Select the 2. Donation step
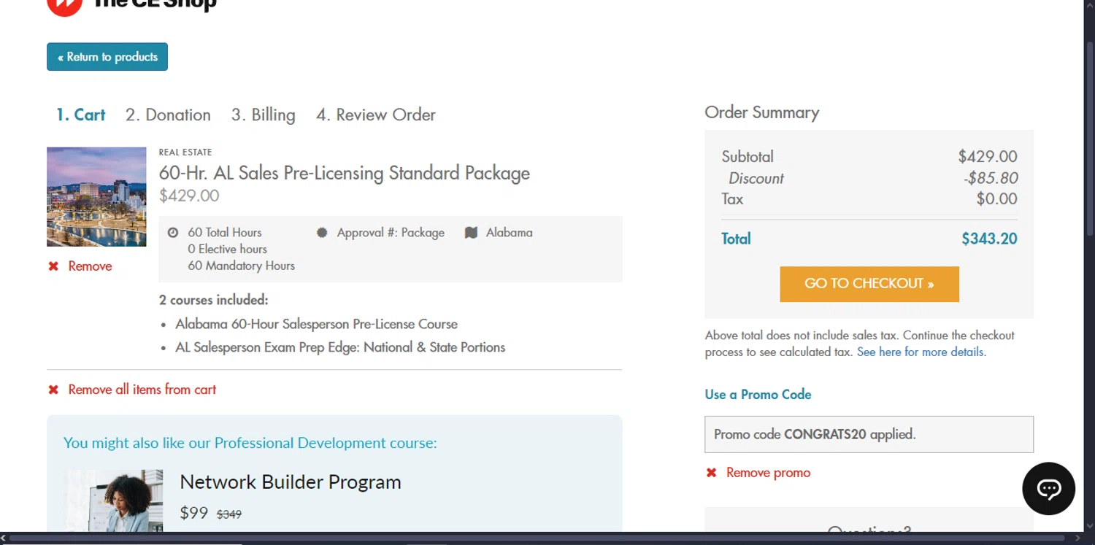Image resolution: width=1095 pixels, height=545 pixels. tap(168, 115)
